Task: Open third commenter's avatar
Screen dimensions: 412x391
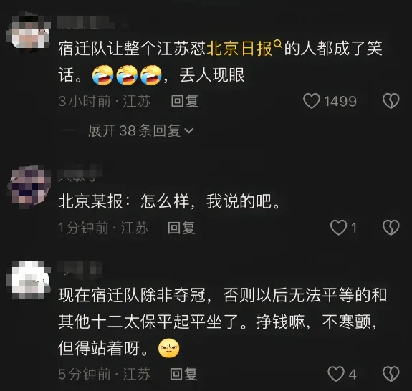Action: (28, 280)
